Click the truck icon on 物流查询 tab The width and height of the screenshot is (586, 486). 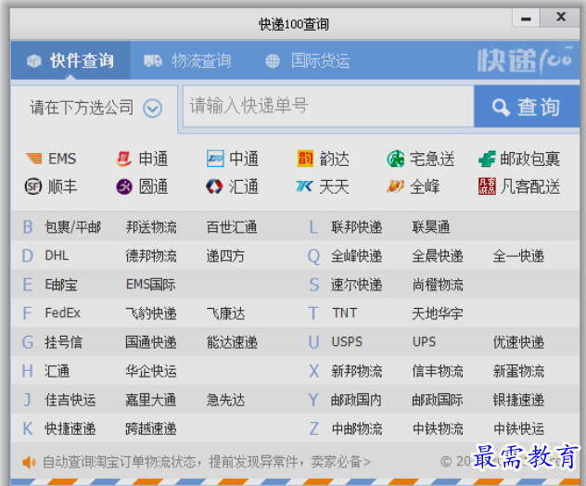click(x=153, y=60)
